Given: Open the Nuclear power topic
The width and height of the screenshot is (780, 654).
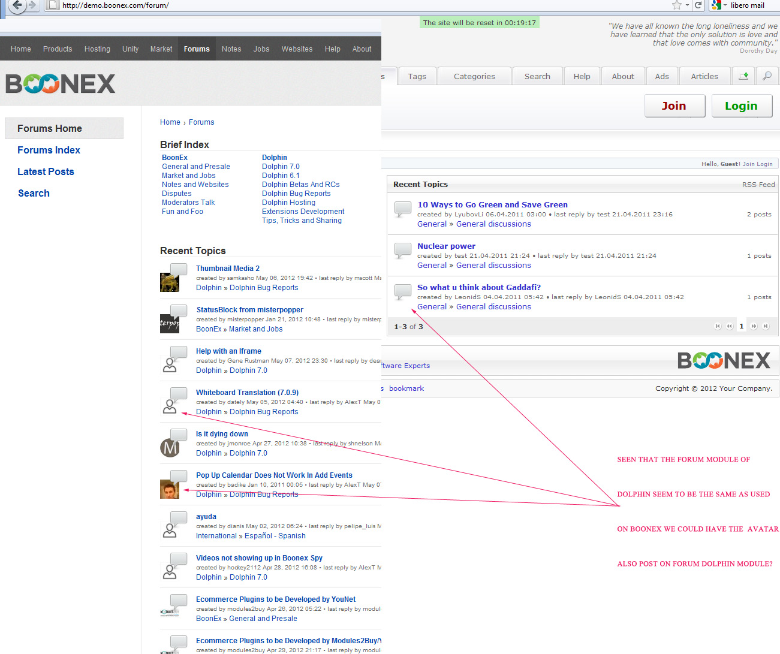Looking at the screenshot, I should pyautogui.click(x=446, y=246).
